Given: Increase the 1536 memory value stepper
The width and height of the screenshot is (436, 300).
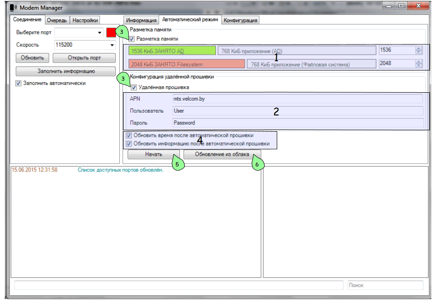Looking at the screenshot, I should point(418,48).
